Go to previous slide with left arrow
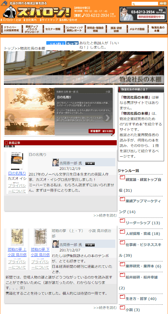This screenshot has height=314, width=168. tap(10, 118)
